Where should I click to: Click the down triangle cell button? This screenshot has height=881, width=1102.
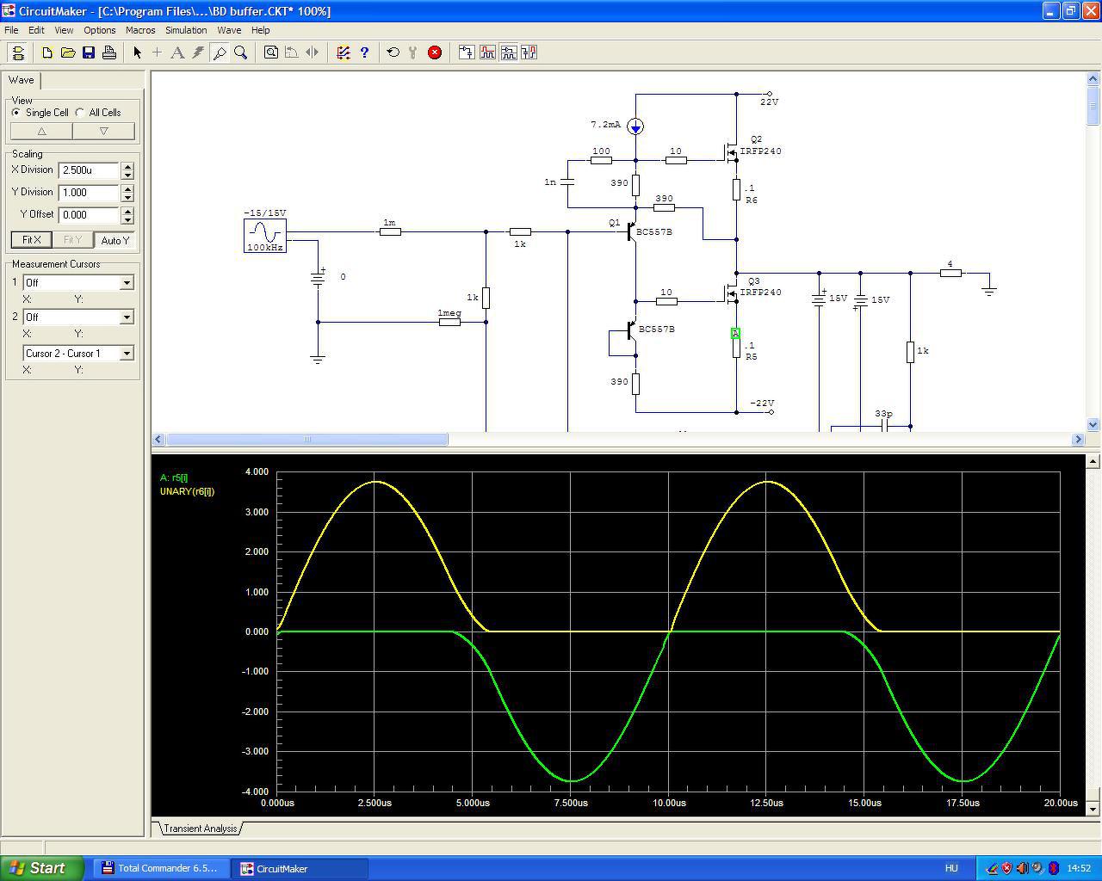(104, 131)
